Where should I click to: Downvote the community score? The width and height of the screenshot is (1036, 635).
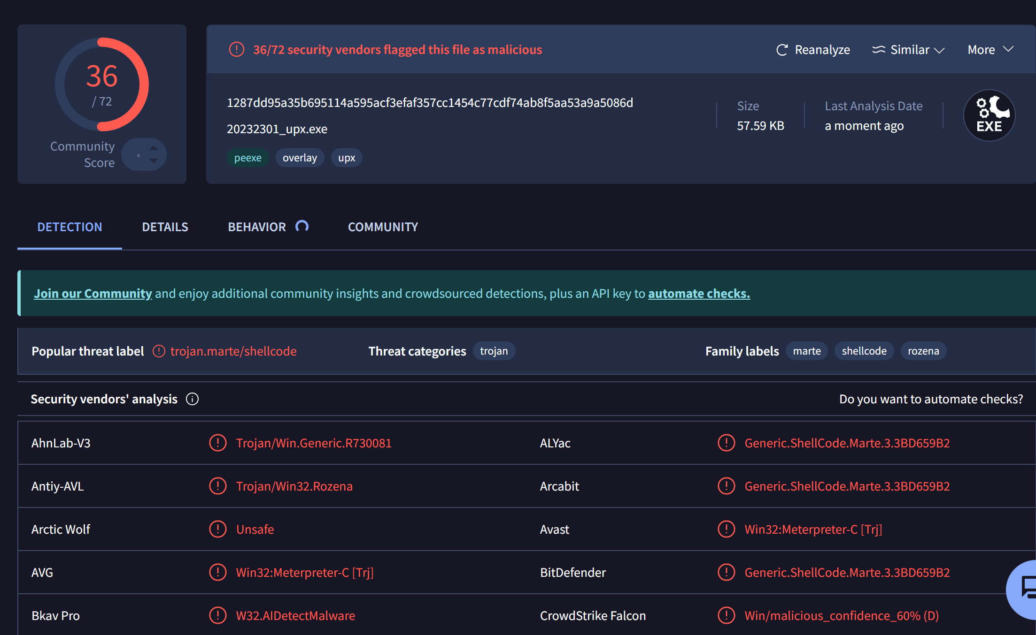click(x=154, y=161)
